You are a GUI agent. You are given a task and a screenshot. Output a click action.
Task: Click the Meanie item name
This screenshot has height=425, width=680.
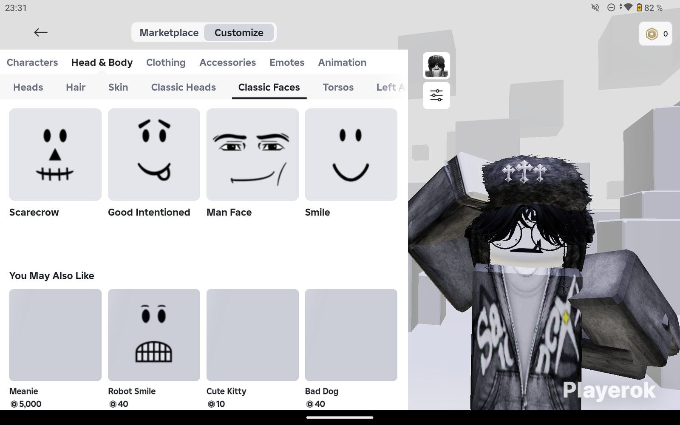pyautogui.click(x=24, y=391)
